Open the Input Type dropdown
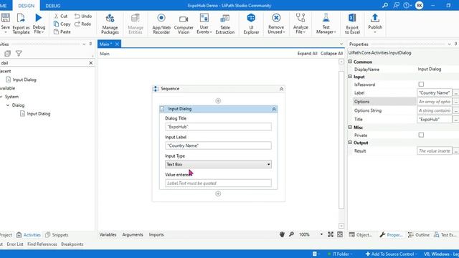Viewport: 459px width, 258px height. pyautogui.click(x=218, y=164)
